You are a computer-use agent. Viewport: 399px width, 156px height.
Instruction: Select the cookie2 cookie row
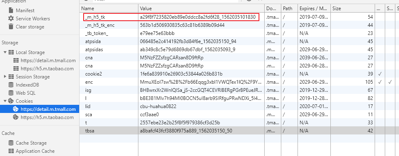point(239,74)
